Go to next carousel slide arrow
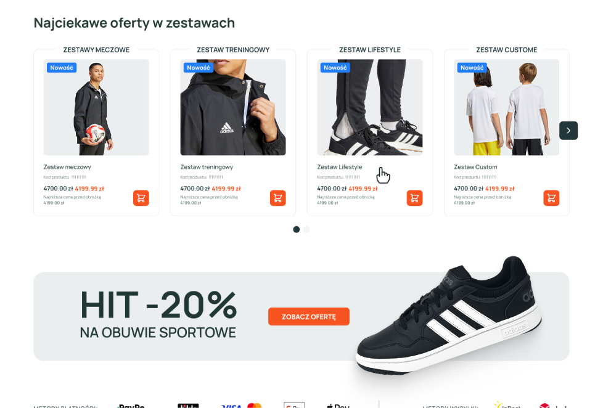 (x=568, y=131)
